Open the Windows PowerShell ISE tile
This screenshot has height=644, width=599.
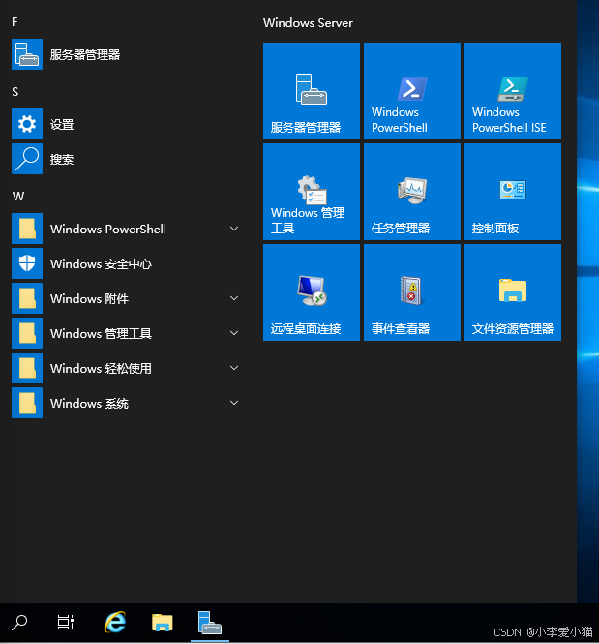click(513, 91)
